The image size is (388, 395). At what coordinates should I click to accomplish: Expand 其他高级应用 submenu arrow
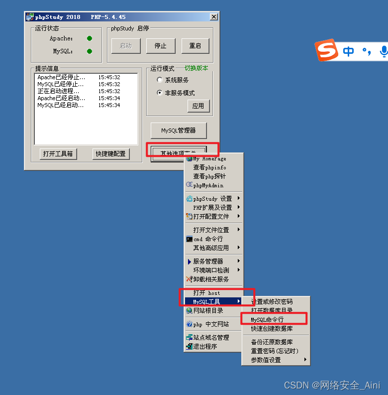point(239,248)
